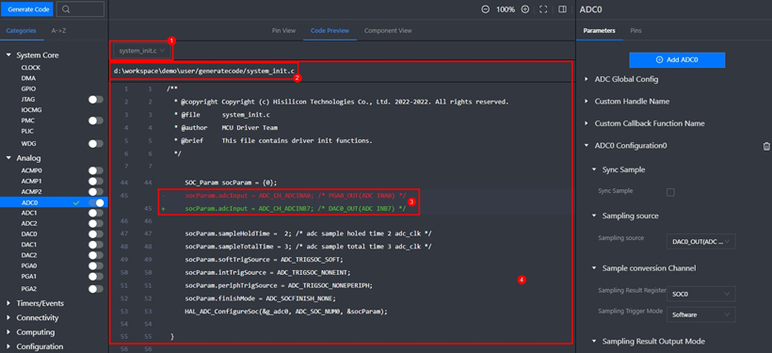Image resolution: width=772 pixels, height=353 pixels.
Task: Disable the ADC0 switch
Action: (x=96, y=202)
